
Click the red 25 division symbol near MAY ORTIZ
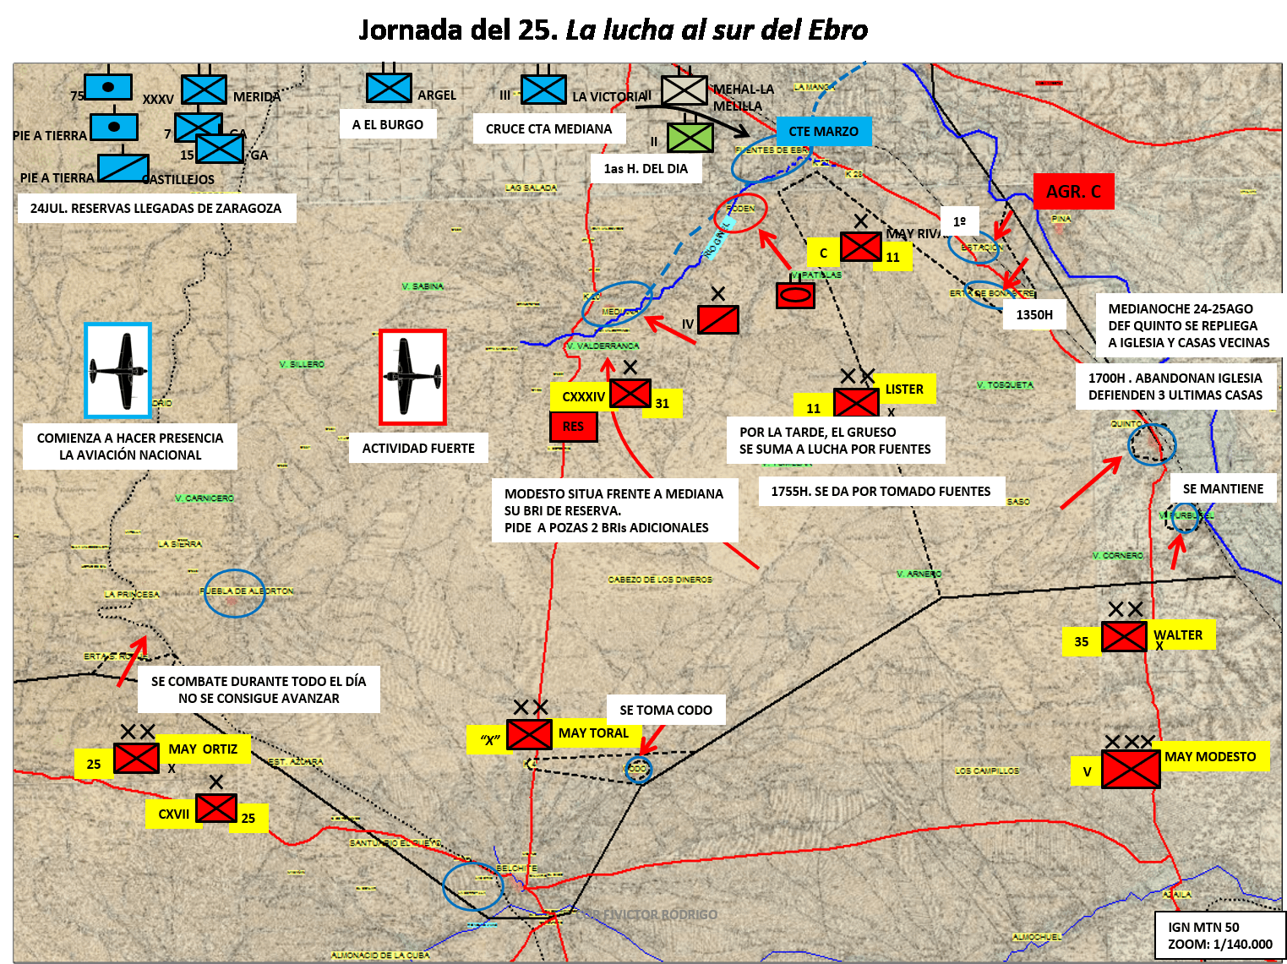[x=136, y=758]
